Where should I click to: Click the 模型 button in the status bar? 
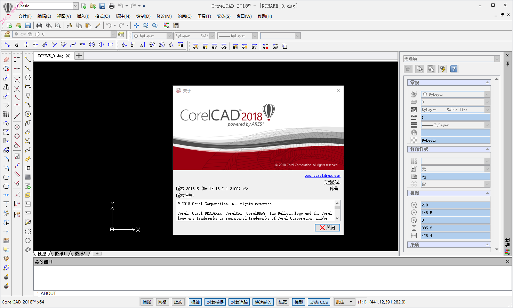click(299, 302)
